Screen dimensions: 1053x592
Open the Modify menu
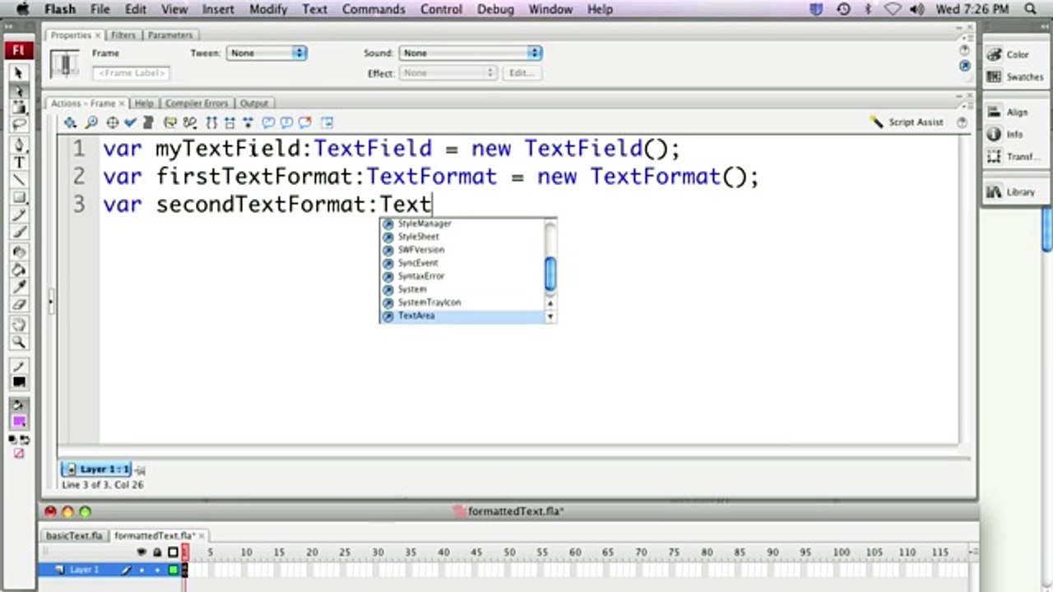[x=268, y=9]
